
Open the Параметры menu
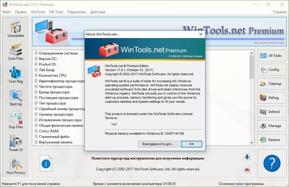(x=77, y=12)
